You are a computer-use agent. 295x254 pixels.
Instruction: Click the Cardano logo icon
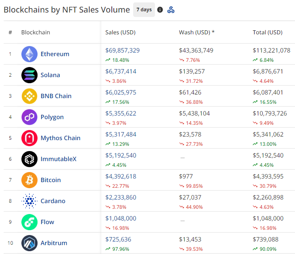[29, 201]
